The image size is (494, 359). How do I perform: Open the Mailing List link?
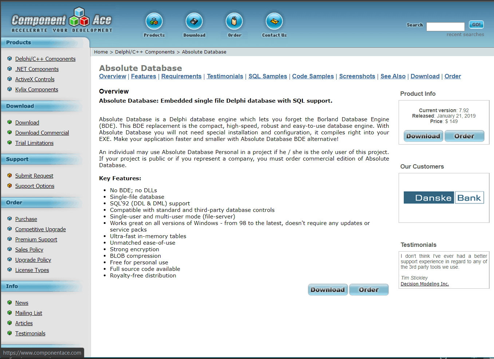click(x=29, y=313)
